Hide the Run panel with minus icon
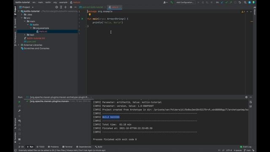 tap(251, 97)
